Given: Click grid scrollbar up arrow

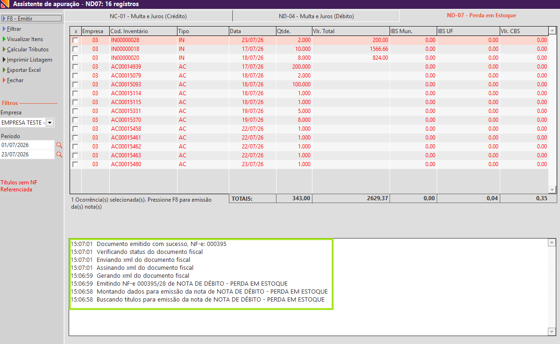Looking at the screenshot, I should point(552,31).
